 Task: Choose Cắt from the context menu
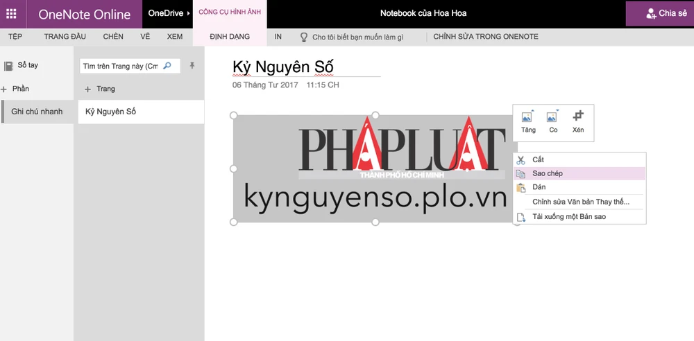(538, 160)
